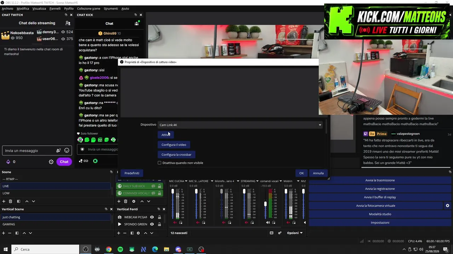Expand the comandi vocali mixer menu arrow
Image resolution: width=453 pixels, height=254 pixels.
(x=280, y=181)
